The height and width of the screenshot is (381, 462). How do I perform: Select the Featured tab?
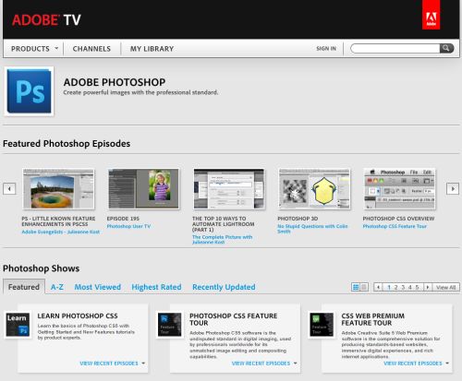24,287
